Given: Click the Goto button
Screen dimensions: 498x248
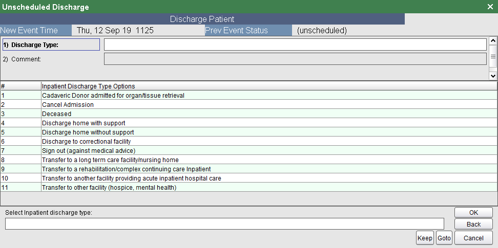Looking at the screenshot, I should click(444, 238).
